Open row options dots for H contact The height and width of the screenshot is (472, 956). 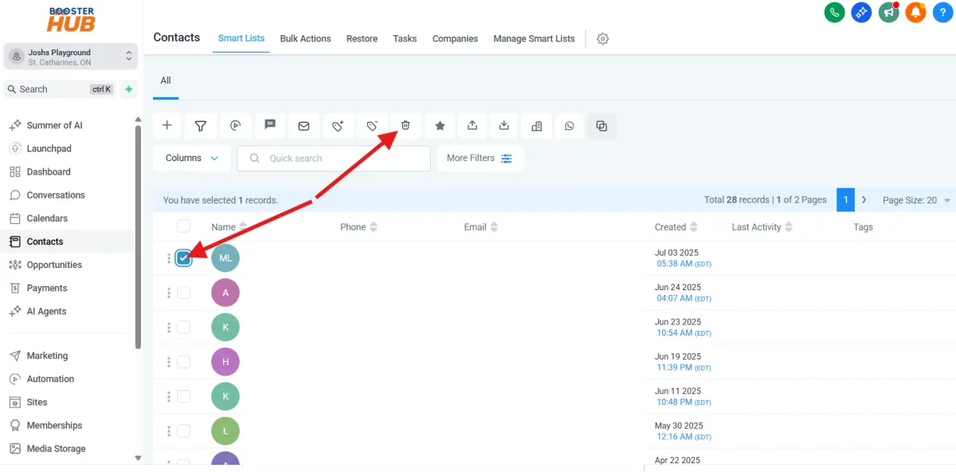[x=169, y=362]
